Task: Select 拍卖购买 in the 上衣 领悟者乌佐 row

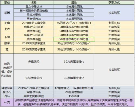Action: click(x=114, y=31)
